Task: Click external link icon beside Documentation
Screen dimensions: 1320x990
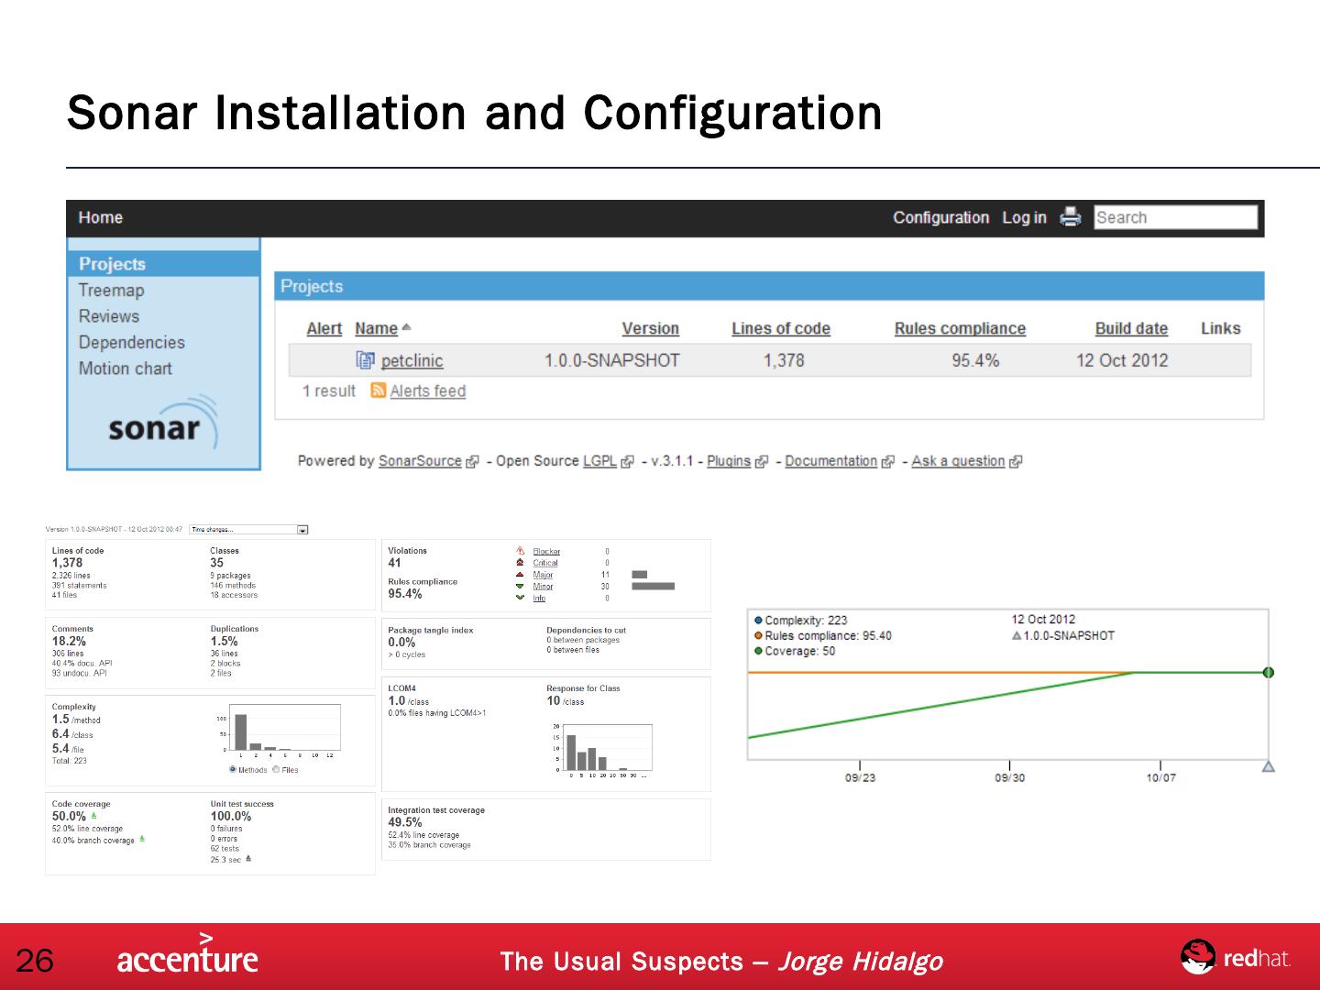Action: [x=887, y=462]
